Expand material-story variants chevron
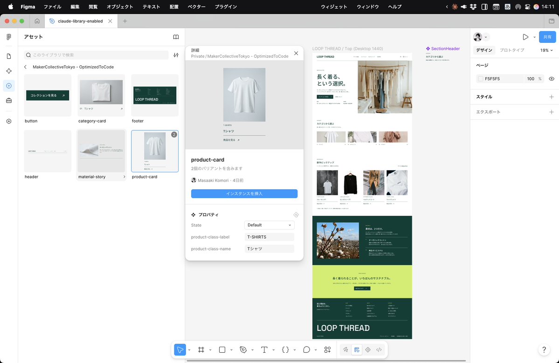Screen dimensions: 559x363 tap(124, 177)
